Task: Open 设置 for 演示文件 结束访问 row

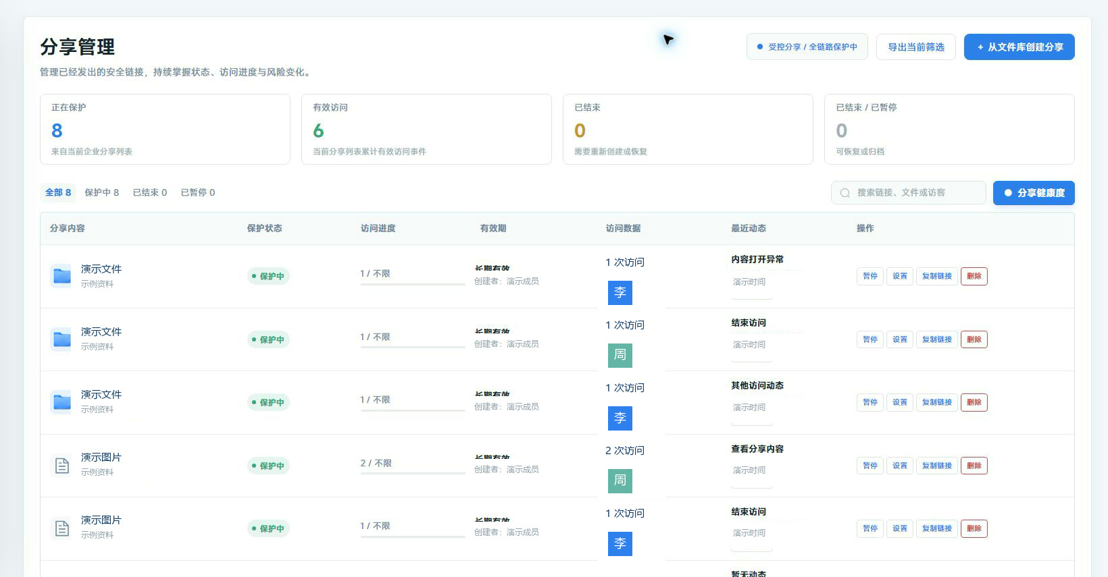Action: [900, 339]
